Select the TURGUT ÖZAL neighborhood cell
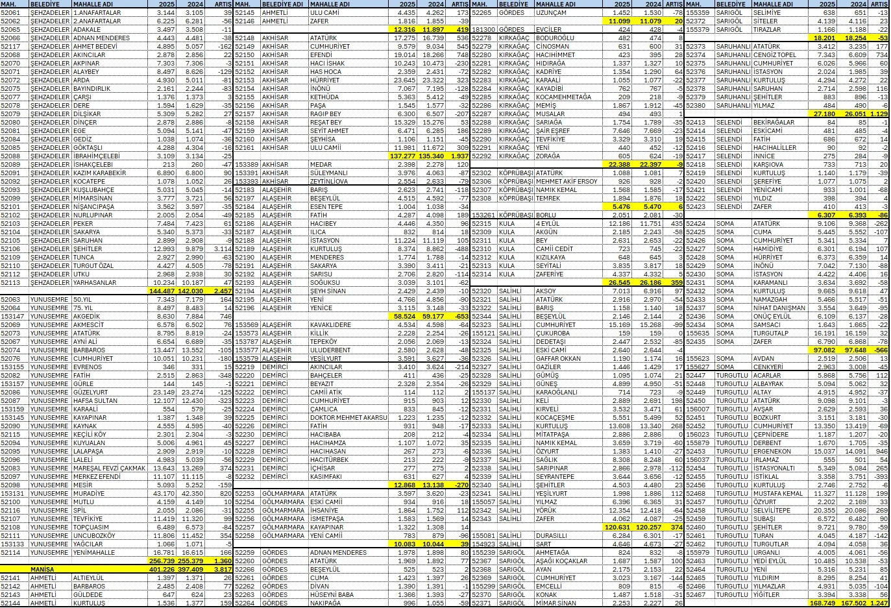The width and height of the screenshot is (891, 608). pos(93,265)
